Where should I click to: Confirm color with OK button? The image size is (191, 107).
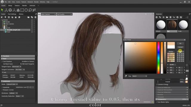180,43
